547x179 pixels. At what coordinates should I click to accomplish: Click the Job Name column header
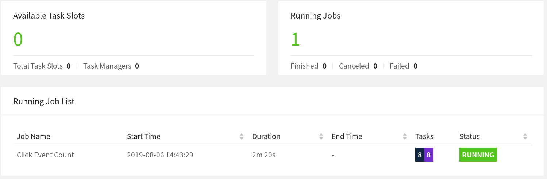point(34,136)
